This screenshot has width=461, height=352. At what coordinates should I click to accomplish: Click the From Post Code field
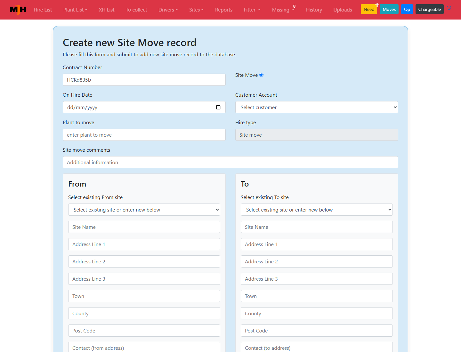click(x=144, y=331)
